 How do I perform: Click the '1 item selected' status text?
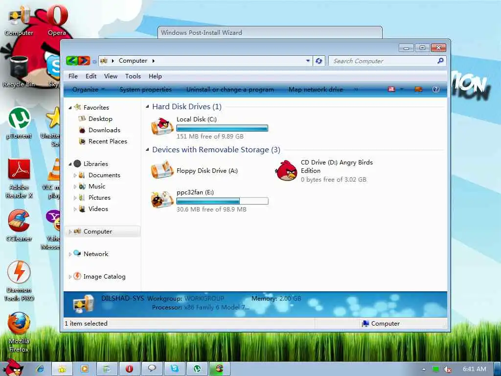[86, 323]
